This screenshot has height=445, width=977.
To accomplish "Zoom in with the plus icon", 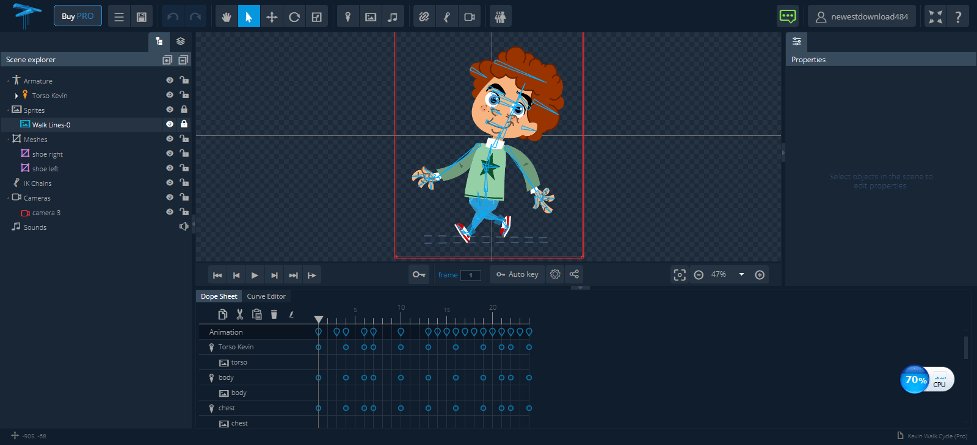I will [x=760, y=275].
